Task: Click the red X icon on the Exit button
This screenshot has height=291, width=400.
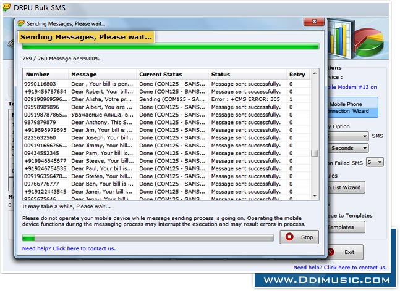Action: tap(331, 252)
